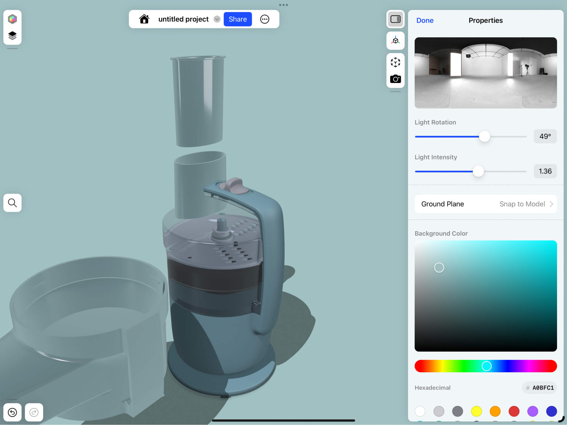Open the more options ellipsis menu
This screenshot has height=425, width=567.
(265, 19)
